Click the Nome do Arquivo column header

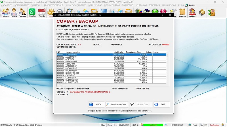pyautogui.click(x=89, y=52)
